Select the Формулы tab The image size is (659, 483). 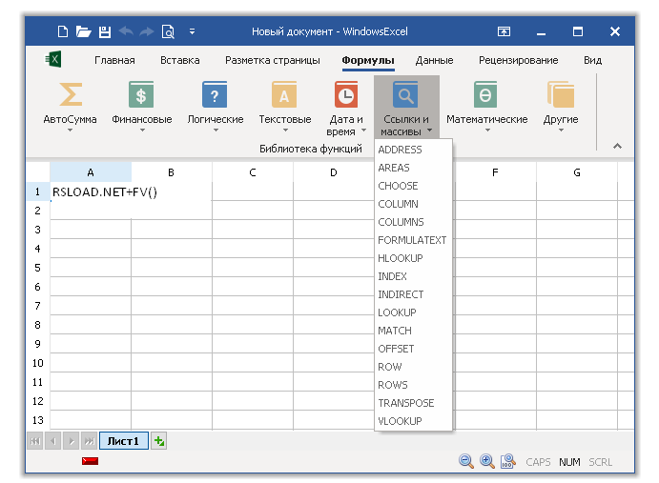click(x=368, y=60)
